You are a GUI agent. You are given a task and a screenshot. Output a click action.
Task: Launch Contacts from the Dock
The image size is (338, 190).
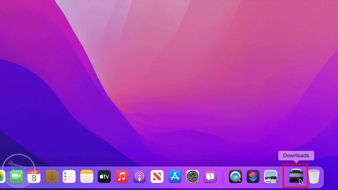coord(52,176)
